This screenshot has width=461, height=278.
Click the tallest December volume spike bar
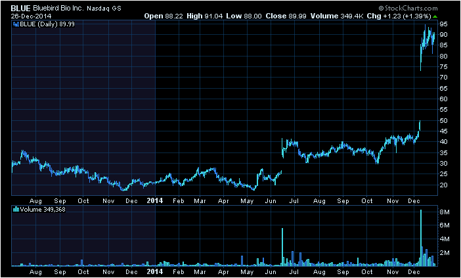(421, 238)
